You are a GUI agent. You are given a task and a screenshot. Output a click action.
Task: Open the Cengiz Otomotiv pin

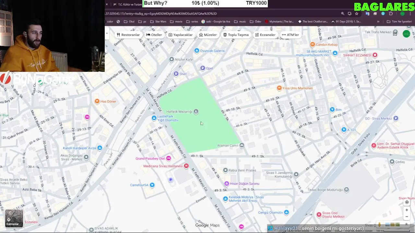pos(286,212)
